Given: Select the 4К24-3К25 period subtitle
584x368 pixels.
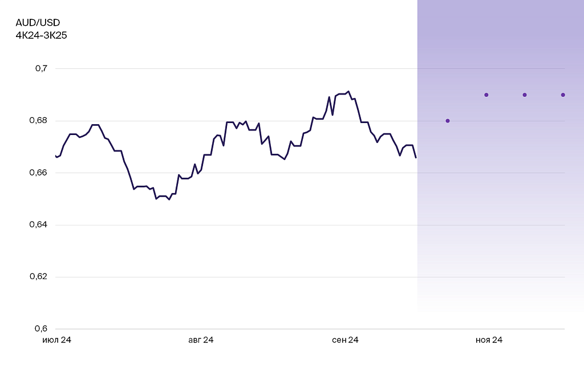Looking at the screenshot, I should tap(42, 35).
